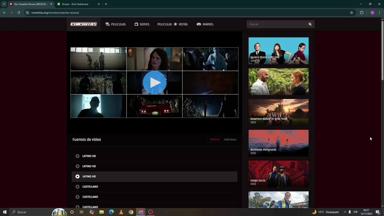Open Downton Abbey: El gran final
384x216 pixels.
(278, 112)
